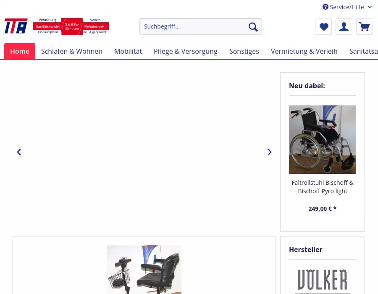The height and width of the screenshot is (294, 378).
Task: Open the Vermietung & Verleih menu
Action: coord(304,51)
